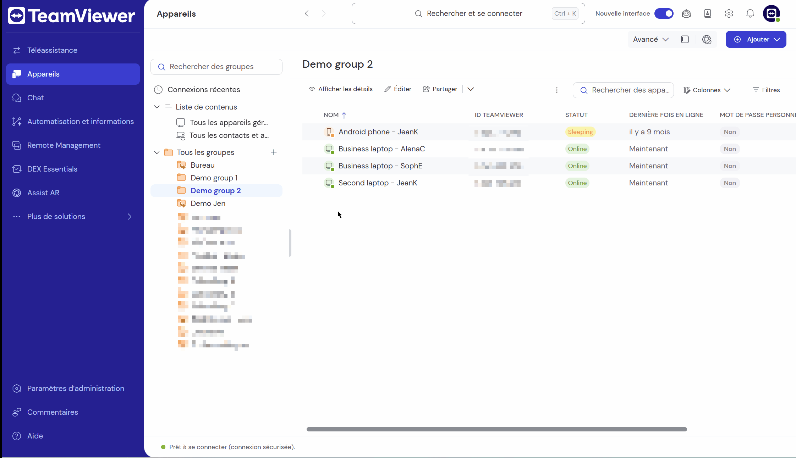Select Demo group 2 in the tree
Image resolution: width=796 pixels, height=458 pixels.
[216, 191]
